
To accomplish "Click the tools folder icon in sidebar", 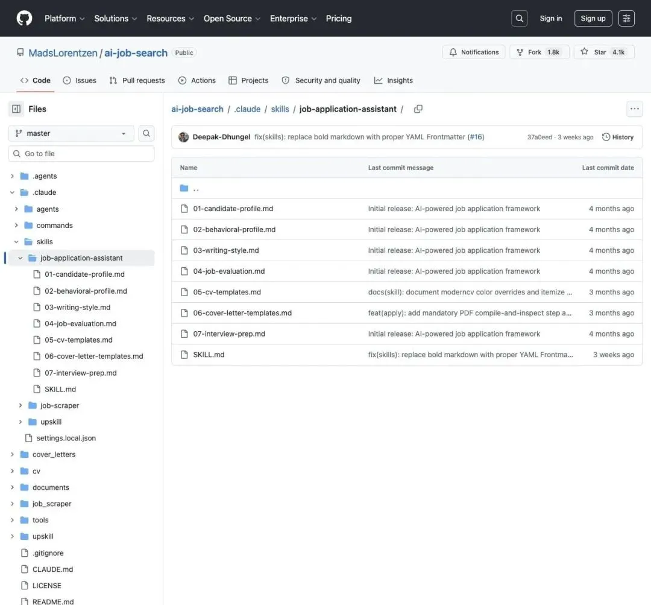I will (x=25, y=520).
